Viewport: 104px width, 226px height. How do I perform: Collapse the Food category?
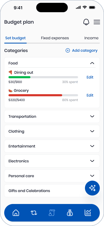point(92,63)
